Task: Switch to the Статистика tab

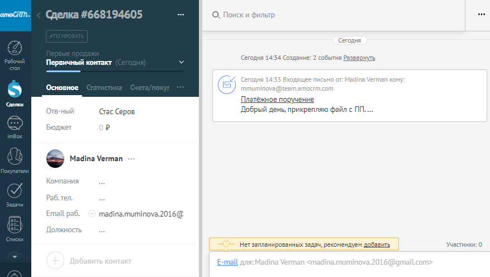Action: [104, 87]
